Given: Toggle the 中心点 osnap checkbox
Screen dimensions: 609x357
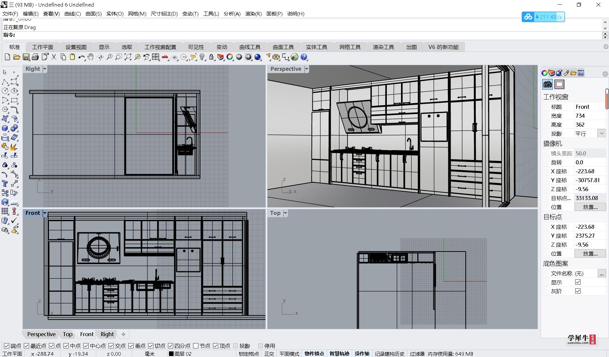Looking at the screenshot, I should [x=86, y=346].
